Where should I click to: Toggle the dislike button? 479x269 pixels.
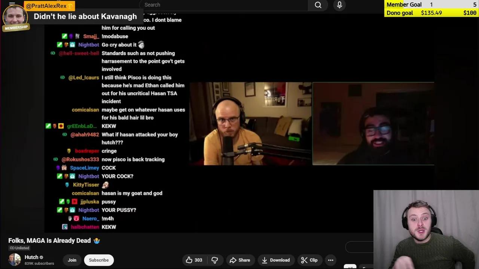click(x=215, y=260)
